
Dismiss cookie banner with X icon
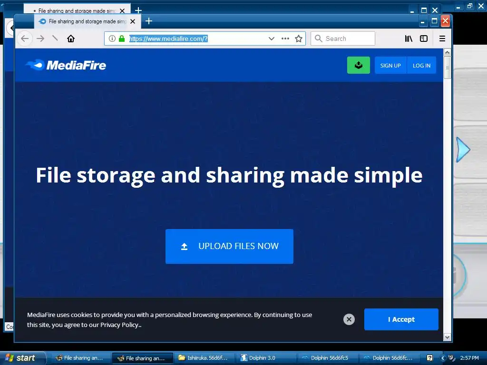point(349,319)
